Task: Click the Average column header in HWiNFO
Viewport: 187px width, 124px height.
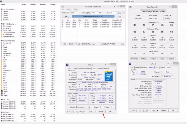Action: (x=53, y=5)
